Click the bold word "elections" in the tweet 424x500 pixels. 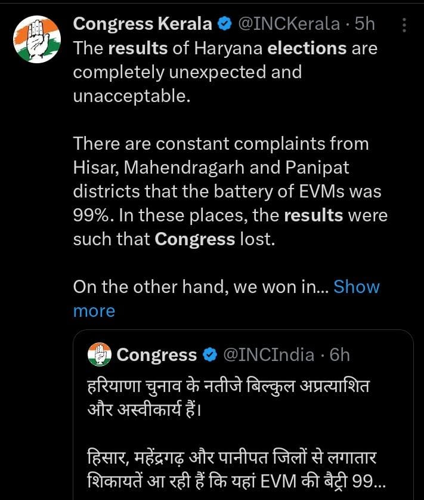click(x=307, y=48)
